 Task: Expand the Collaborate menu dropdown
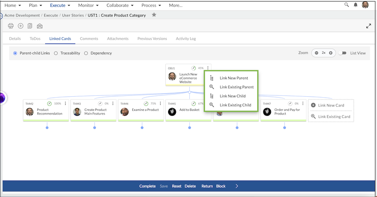[x=121, y=5]
